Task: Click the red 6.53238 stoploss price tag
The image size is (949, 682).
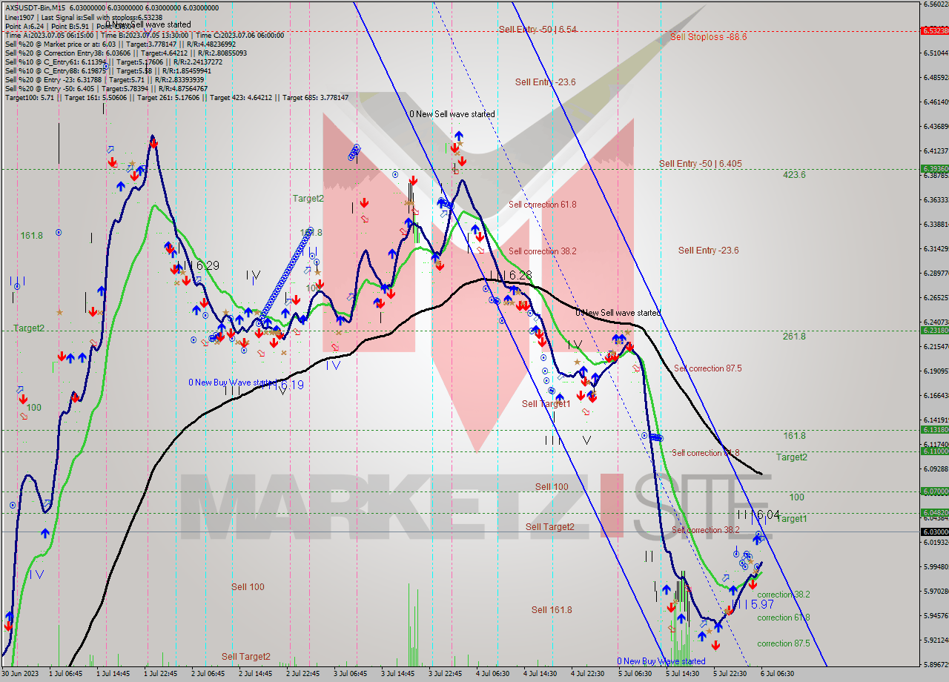Action: 933,31
